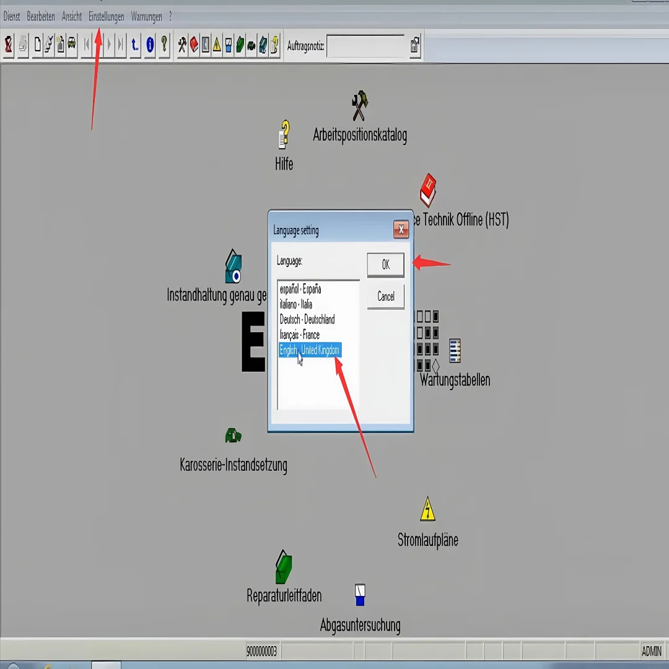Open the Abgasuntersuchung icon
This screenshot has height=669, width=669.
pos(360,595)
